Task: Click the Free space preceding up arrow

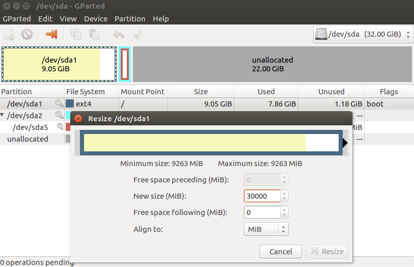Action: [x=284, y=177]
